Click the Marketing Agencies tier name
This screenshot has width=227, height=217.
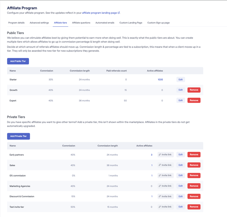pos(20,186)
